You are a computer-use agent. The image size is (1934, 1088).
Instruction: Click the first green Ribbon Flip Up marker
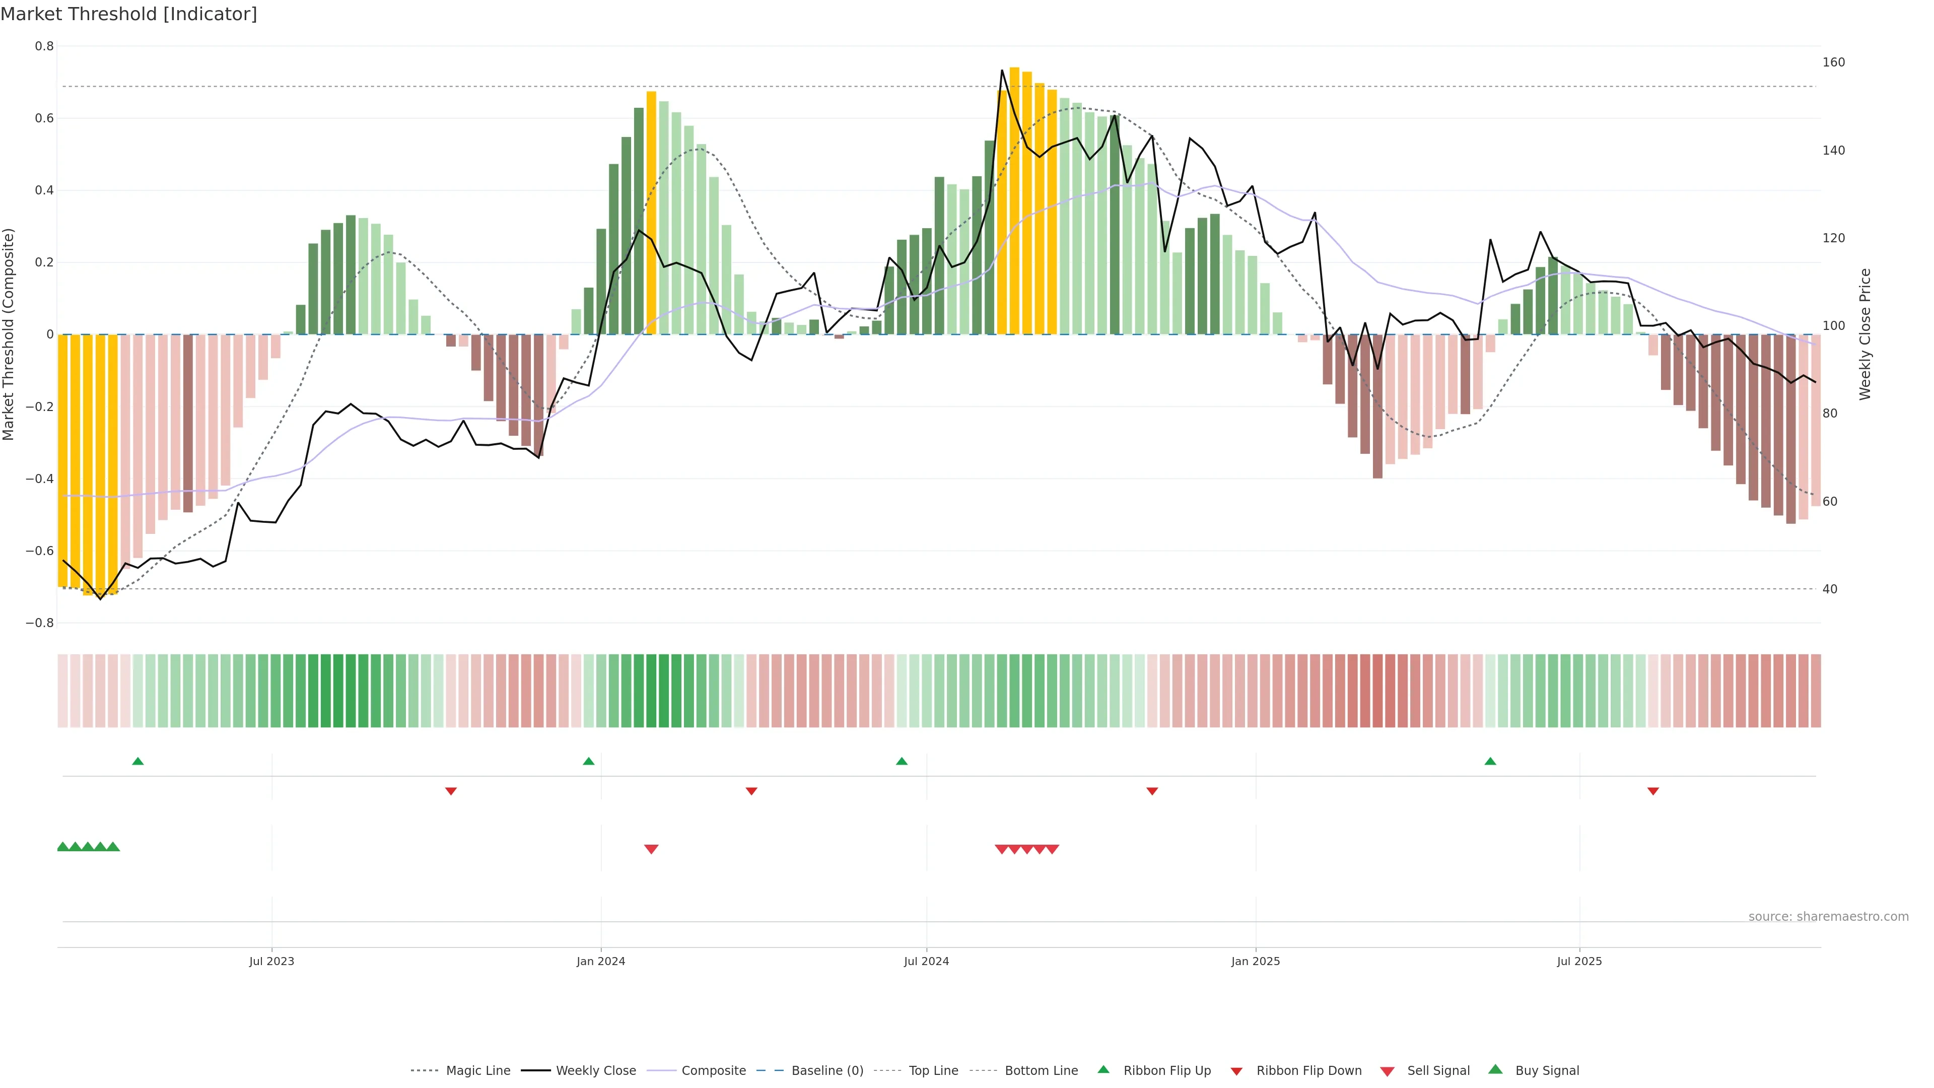point(137,762)
